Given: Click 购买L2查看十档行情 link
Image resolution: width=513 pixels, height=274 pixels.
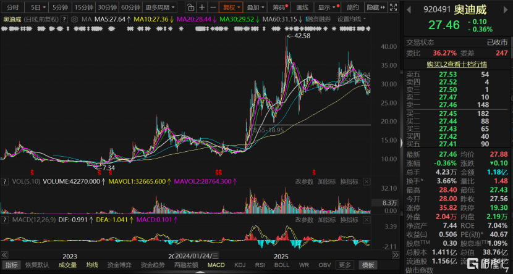Looking at the screenshot, I should [x=457, y=64].
